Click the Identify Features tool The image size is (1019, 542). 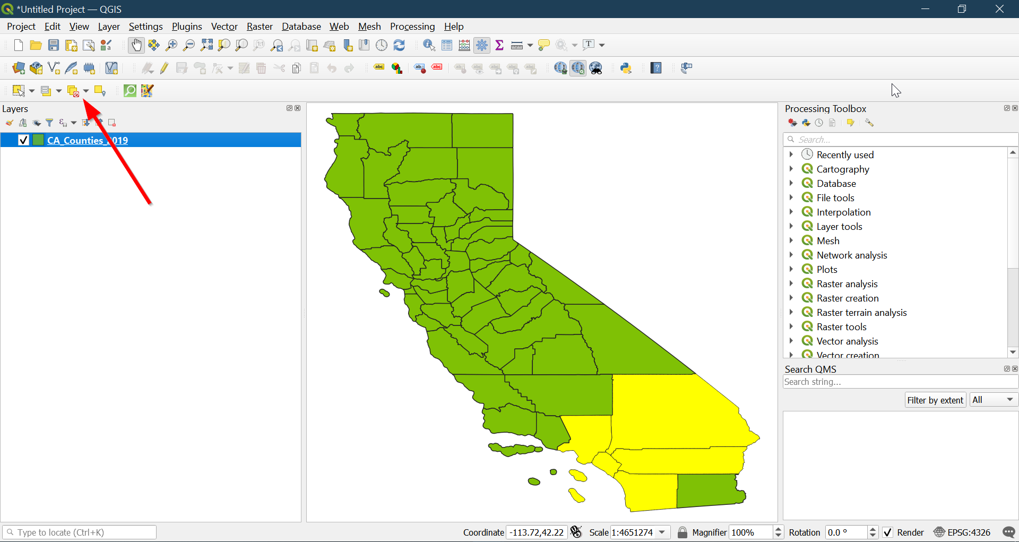429,46
